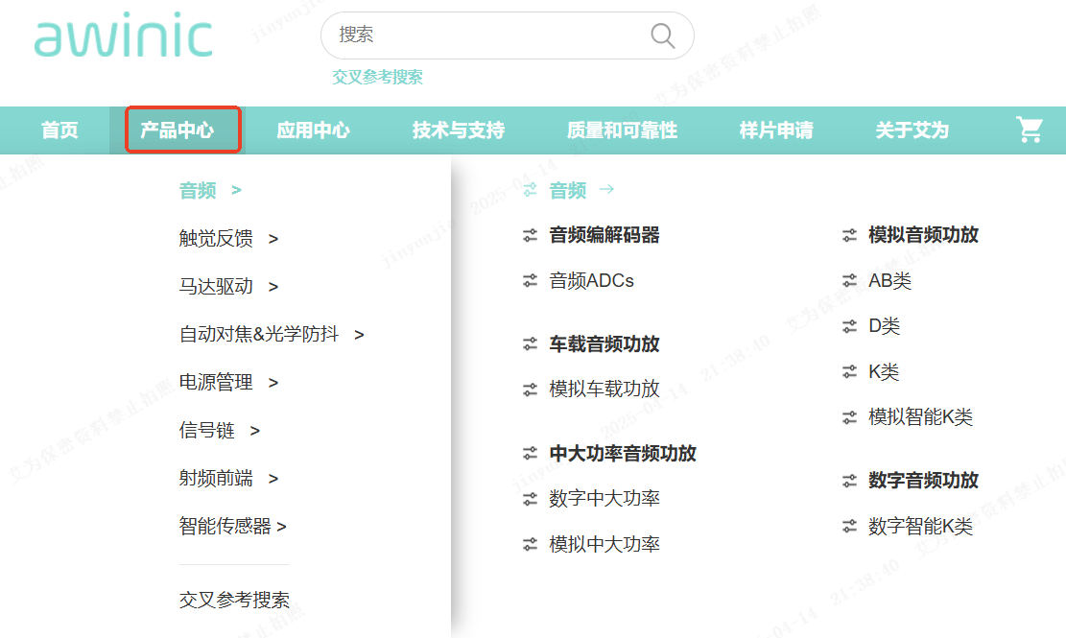This screenshot has height=638, width=1066.
Task: Click the awinic logo
Action: click(123, 36)
